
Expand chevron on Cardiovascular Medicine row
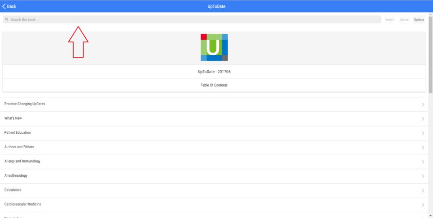pos(423,205)
